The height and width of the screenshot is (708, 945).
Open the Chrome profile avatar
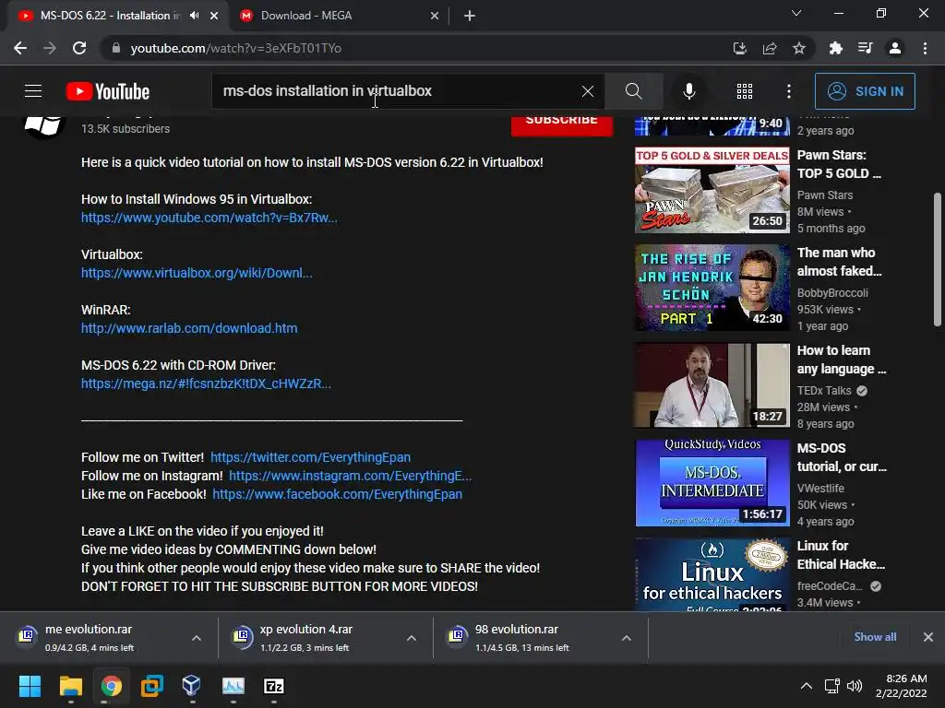point(895,48)
